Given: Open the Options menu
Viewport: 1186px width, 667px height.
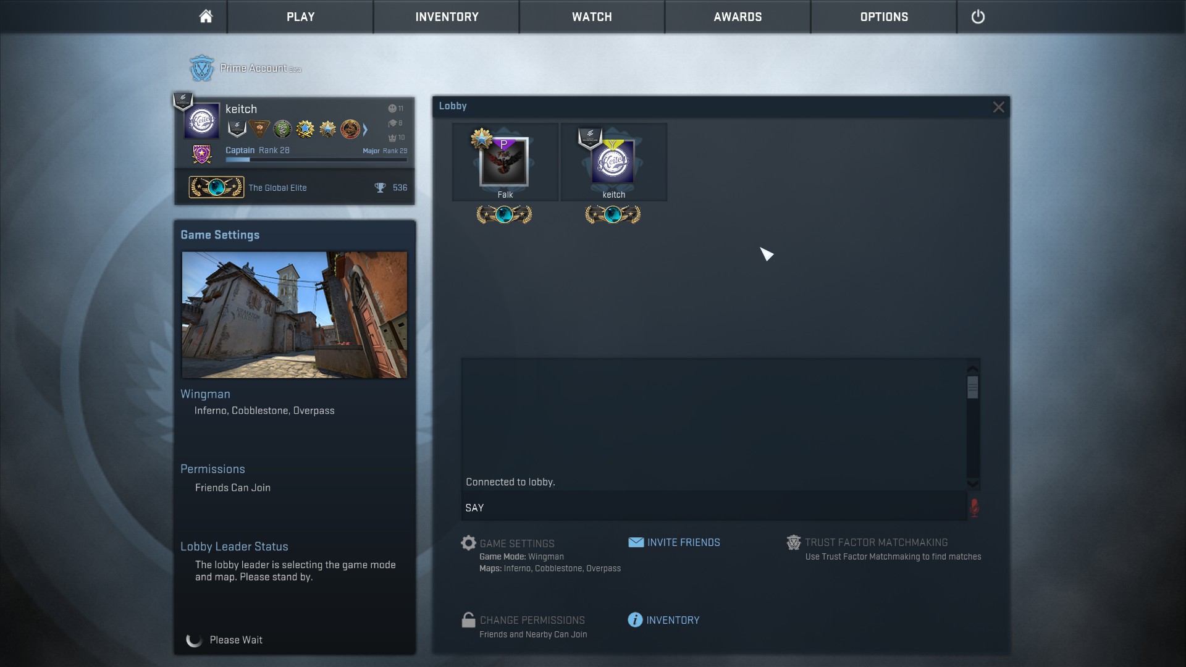Looking at the screenshot, I should click(x=884, y=17).
